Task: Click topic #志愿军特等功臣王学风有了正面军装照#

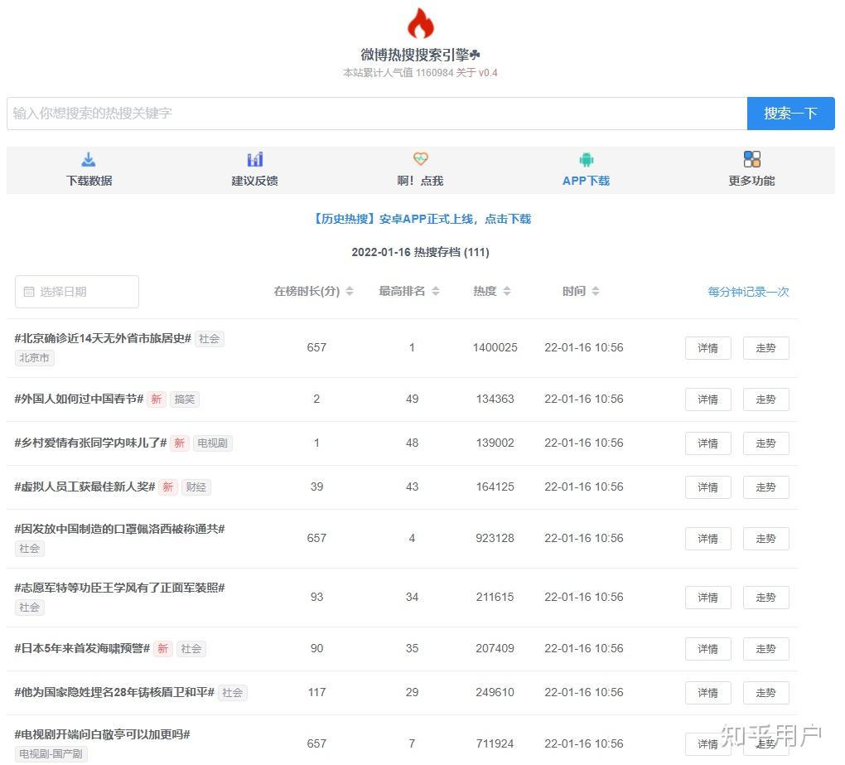Action: (119, 588)
